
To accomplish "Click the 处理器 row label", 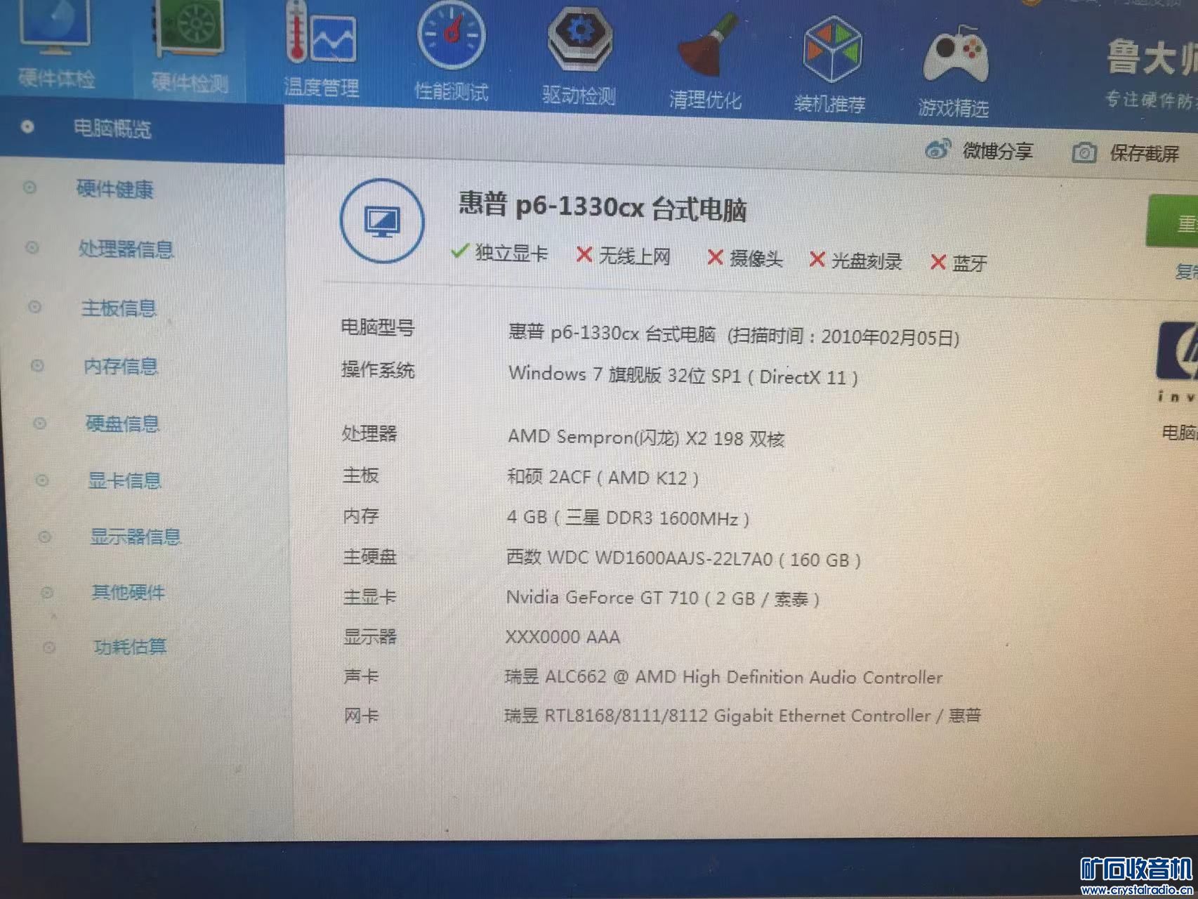I will click(369, 433).
